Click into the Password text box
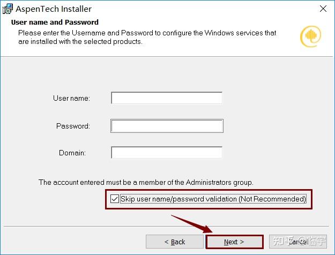The width and height of the screenshot is (335, 255). click(166, 126)
